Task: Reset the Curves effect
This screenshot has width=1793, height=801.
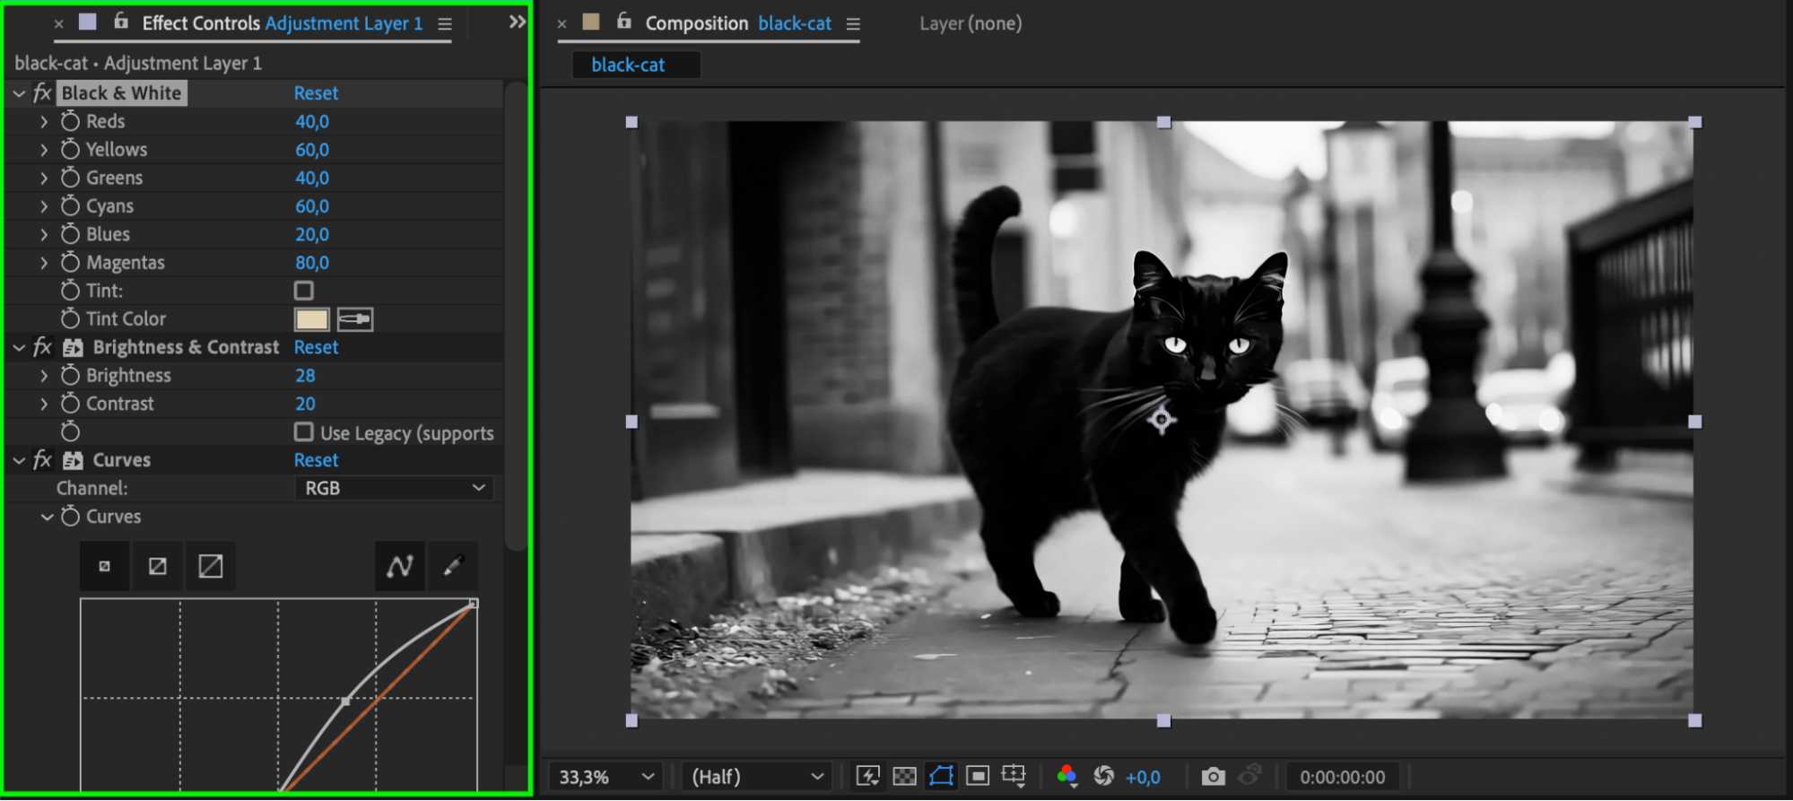Action: tap(316, 460)
